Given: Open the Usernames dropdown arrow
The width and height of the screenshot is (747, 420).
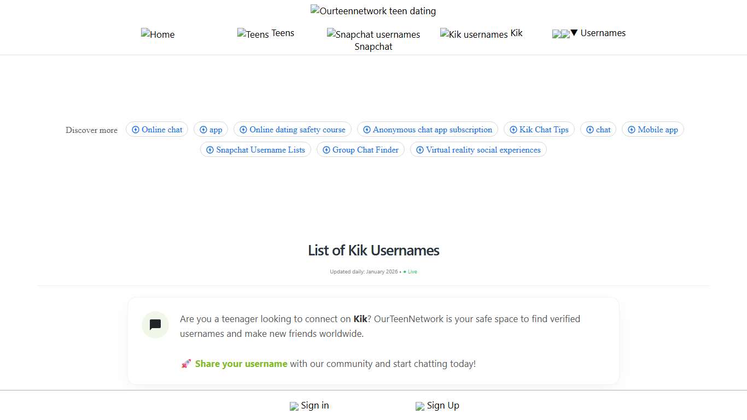Looking at the screenshot, I should 574,33.
